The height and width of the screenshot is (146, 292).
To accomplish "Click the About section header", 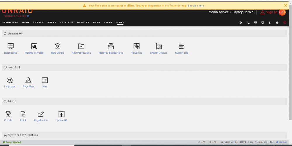I will pyautogui.click(x=144, y=101).
